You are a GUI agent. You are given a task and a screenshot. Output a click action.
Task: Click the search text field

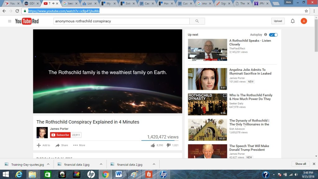121,21
